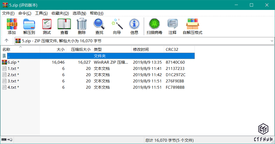
Task: Open the Comment (注释) tool
Action: coord(173,26)
